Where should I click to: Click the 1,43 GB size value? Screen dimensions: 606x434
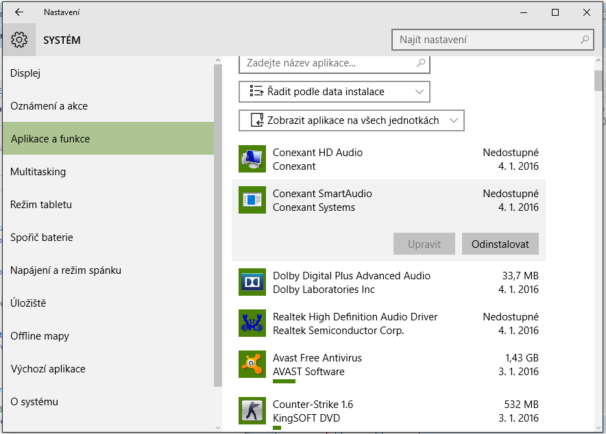[x=522, y=358]
